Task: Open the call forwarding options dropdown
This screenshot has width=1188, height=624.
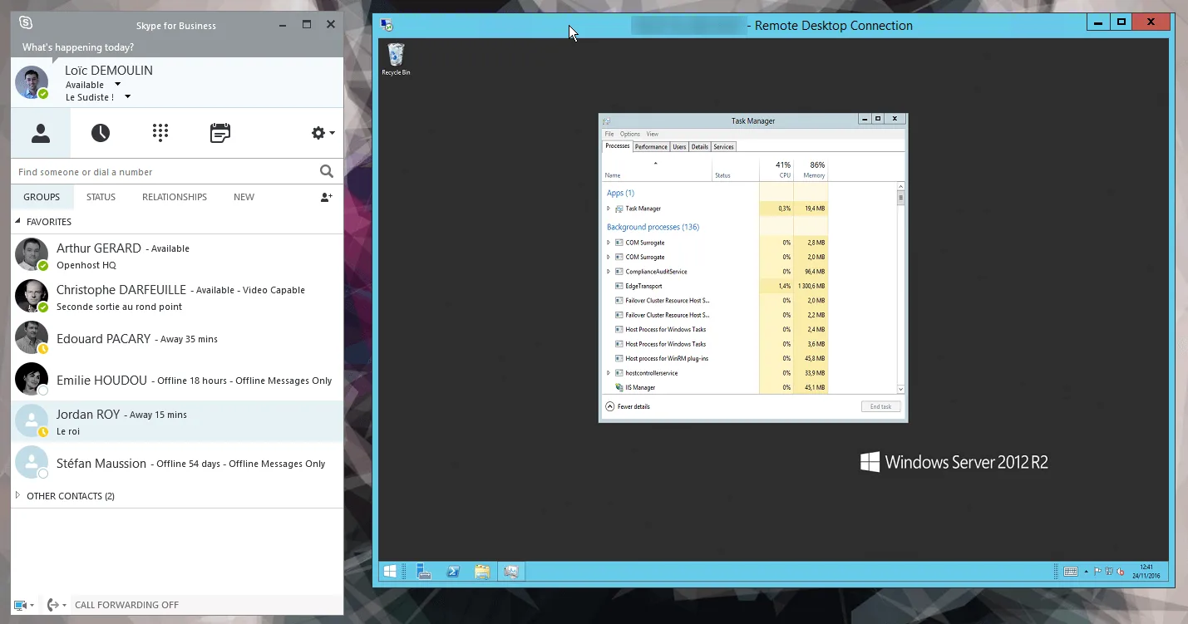Action: 55,605
